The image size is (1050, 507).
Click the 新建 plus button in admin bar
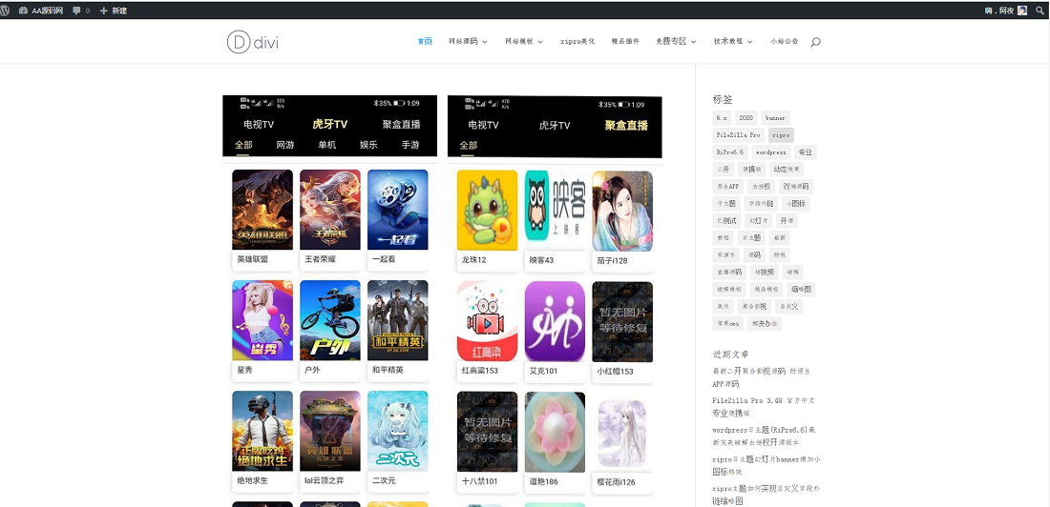(114, 10)
